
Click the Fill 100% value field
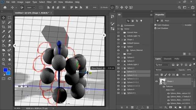pos(189,75)
